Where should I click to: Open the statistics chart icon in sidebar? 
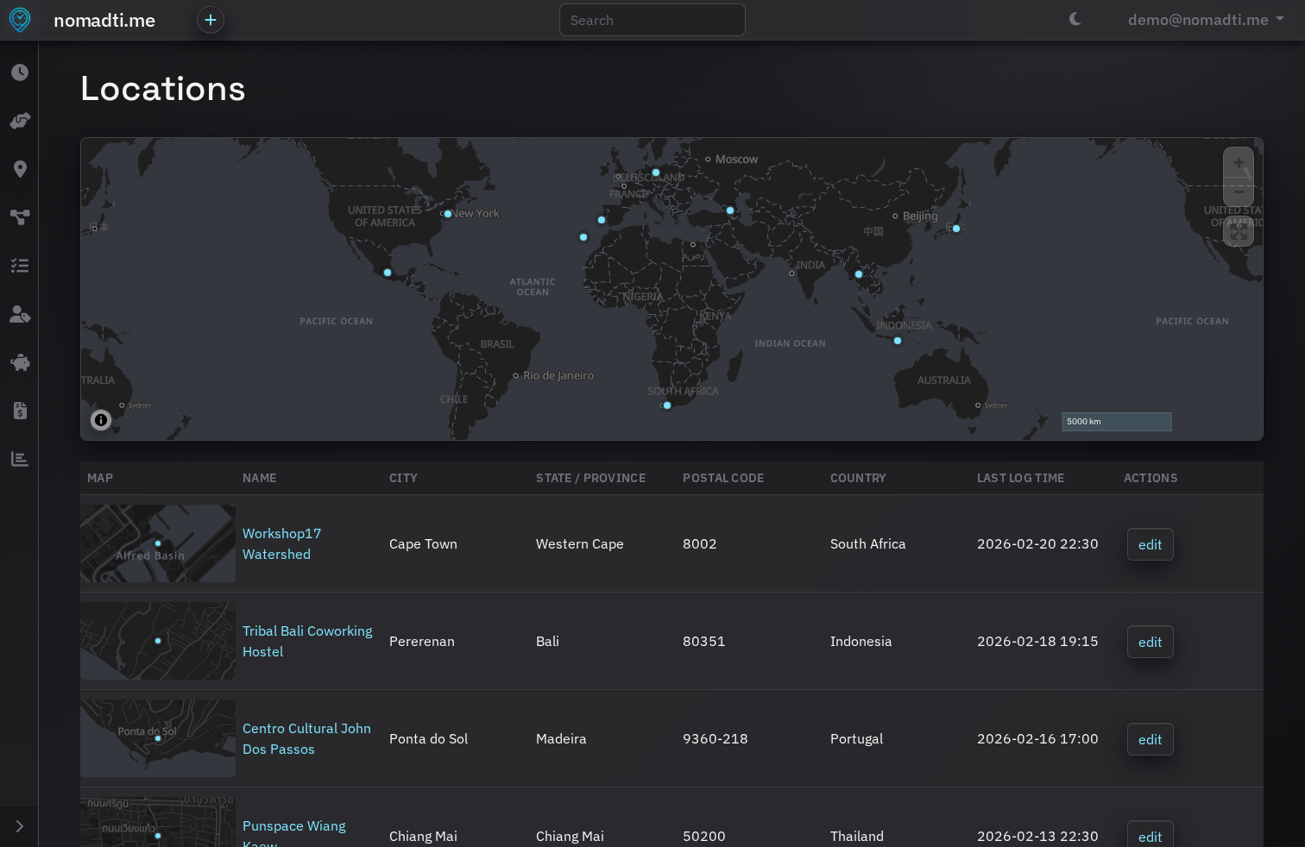point(19,459)
